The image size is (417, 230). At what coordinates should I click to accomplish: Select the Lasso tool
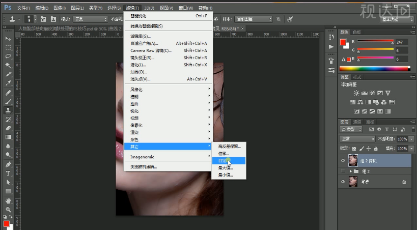(8, 56)
